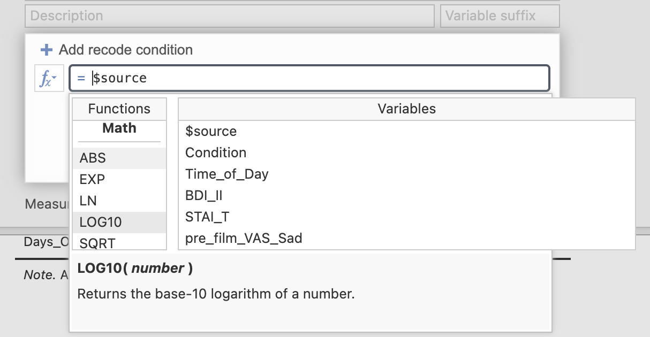The height and width of the screenshot is (337, 650).
Task: Open the fx function dropdown
Action: [x=49, y=79]
